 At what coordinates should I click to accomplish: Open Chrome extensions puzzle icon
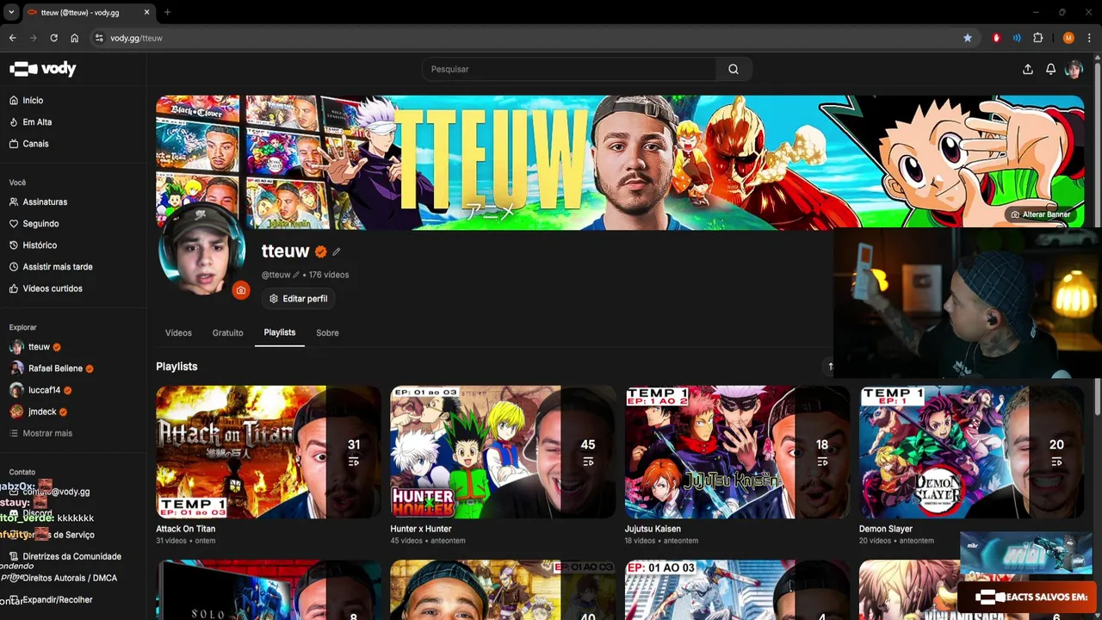coord(1037,38)
